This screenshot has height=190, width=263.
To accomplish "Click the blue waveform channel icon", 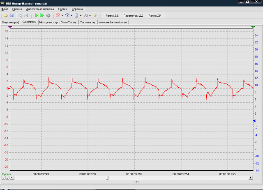I will (x=67, y=16).
